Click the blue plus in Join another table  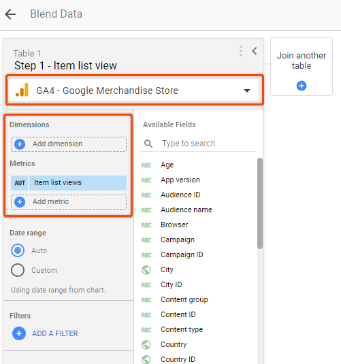302,86
